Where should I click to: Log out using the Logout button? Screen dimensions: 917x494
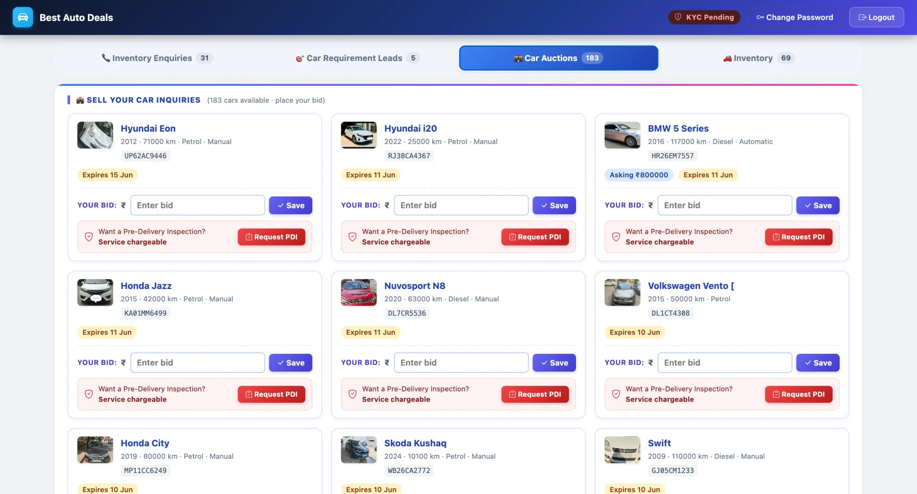click(876, 17)
